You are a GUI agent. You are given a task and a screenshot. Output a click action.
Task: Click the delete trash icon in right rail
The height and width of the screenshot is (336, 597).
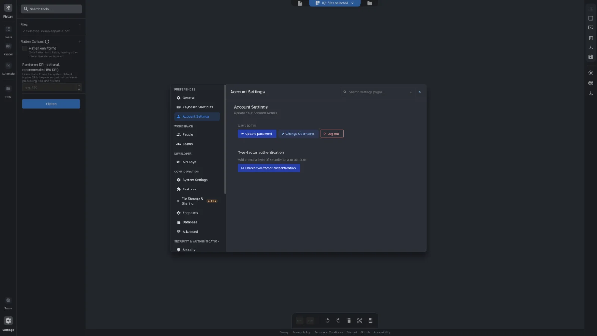coord(591,38)
